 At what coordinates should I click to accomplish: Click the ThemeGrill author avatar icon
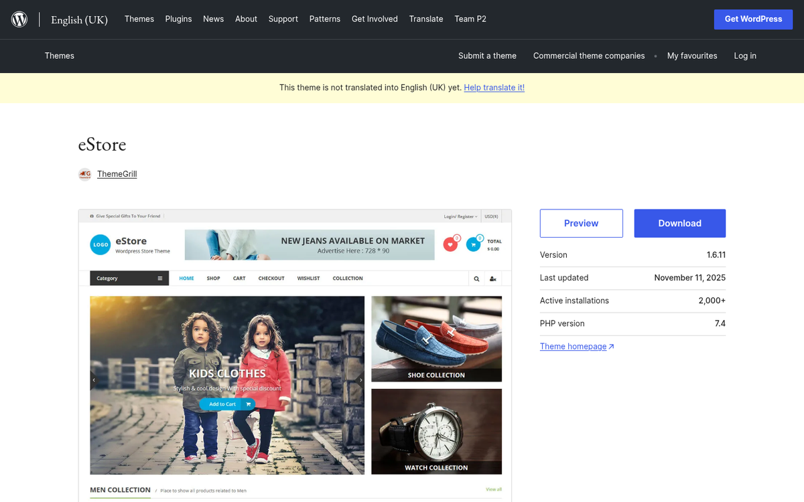84,174
